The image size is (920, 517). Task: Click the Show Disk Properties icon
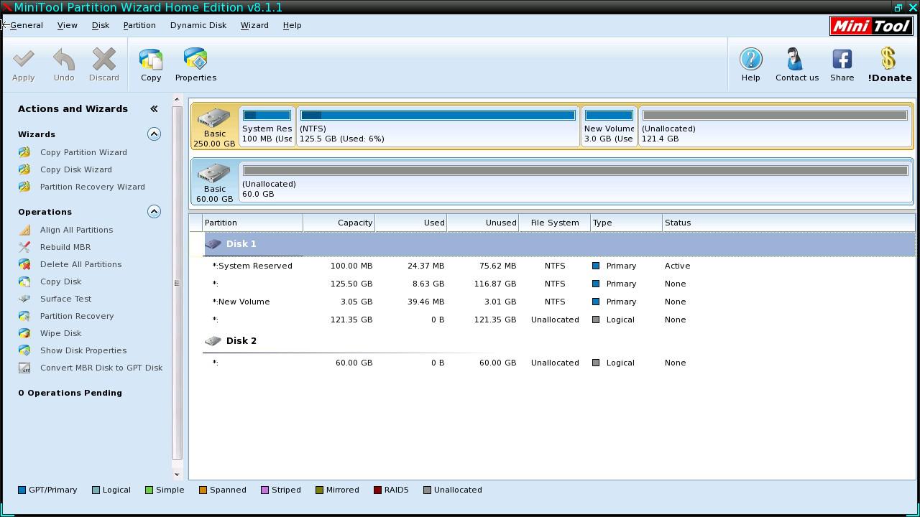pos(24,350)
